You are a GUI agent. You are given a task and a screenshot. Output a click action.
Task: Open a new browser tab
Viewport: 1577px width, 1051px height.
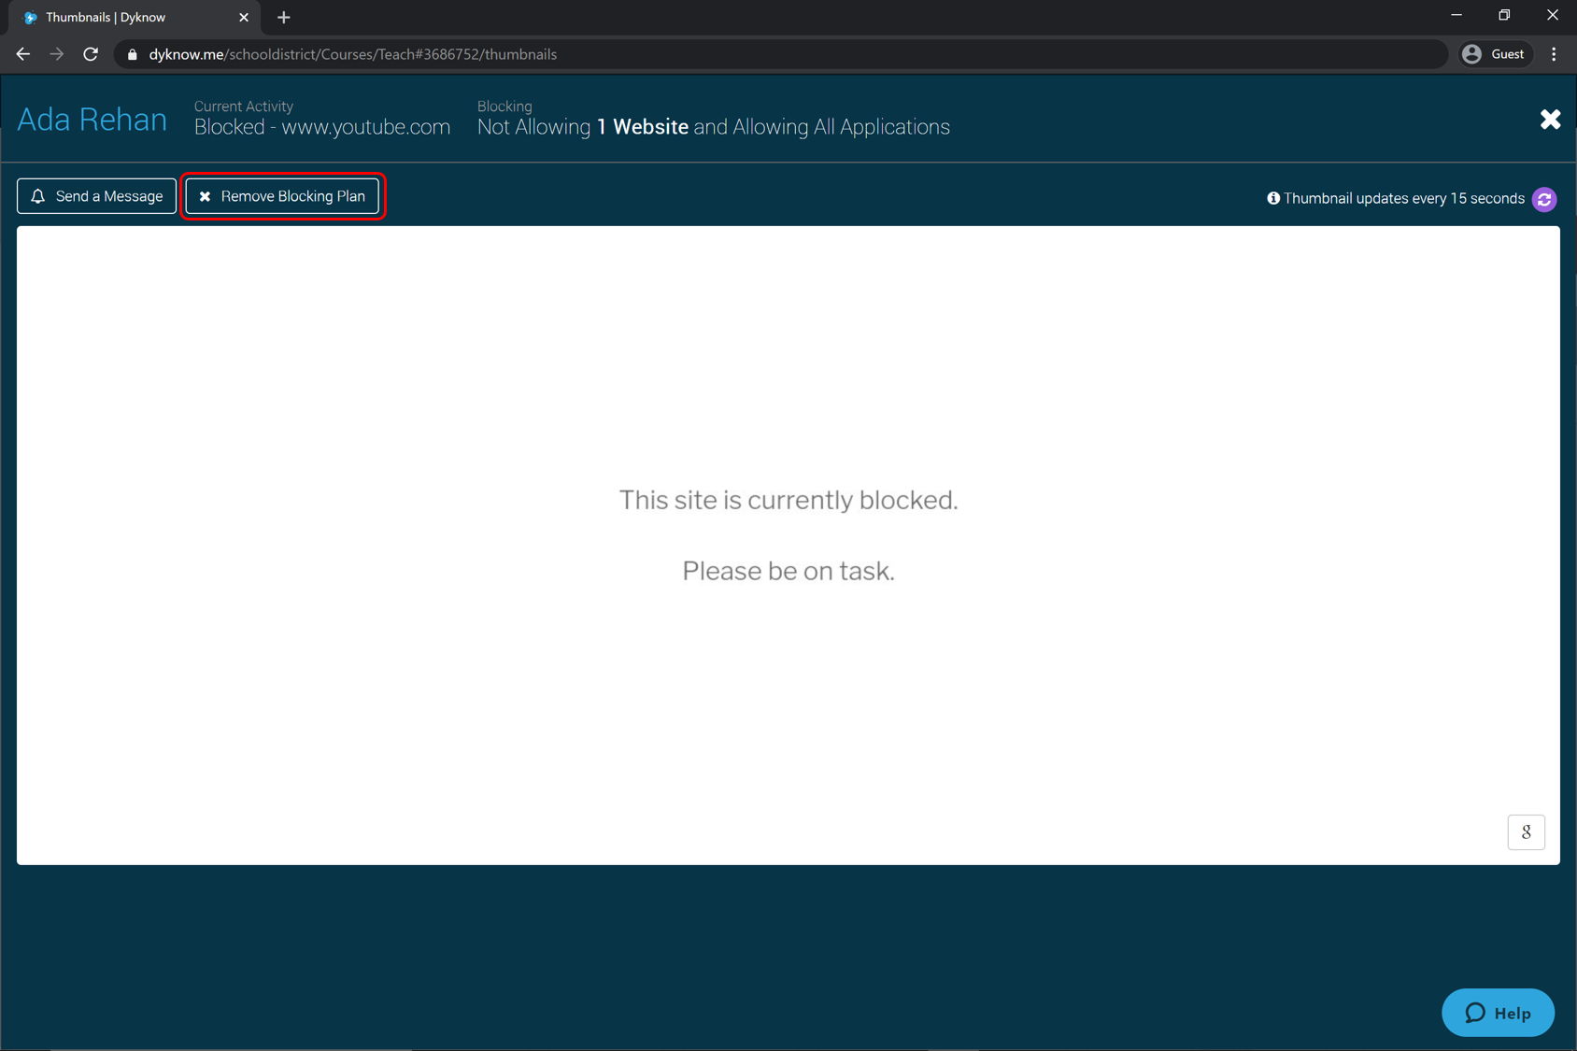(x=284, y=17)
